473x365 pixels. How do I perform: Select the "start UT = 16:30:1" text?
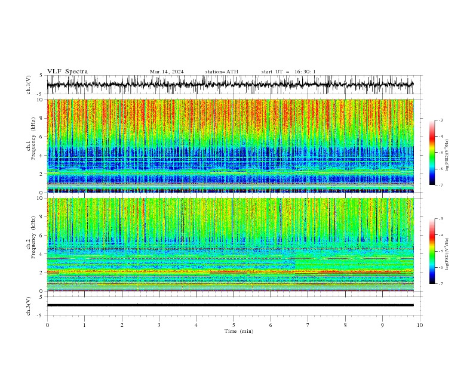[x=288, y=72]
